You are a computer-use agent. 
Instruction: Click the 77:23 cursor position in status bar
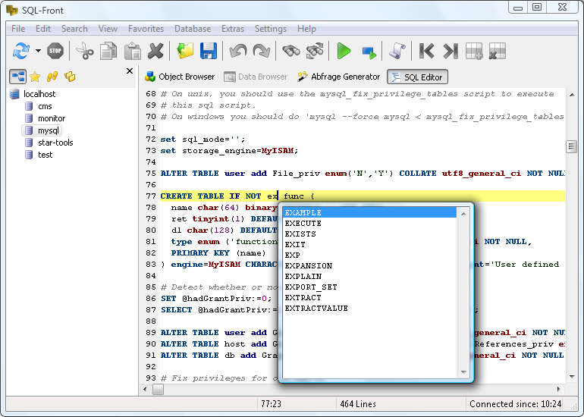(271, 404)
